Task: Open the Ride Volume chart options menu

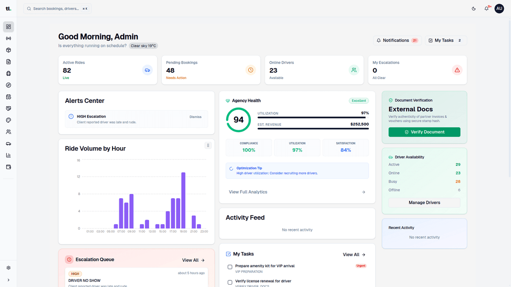Action: 208,145
